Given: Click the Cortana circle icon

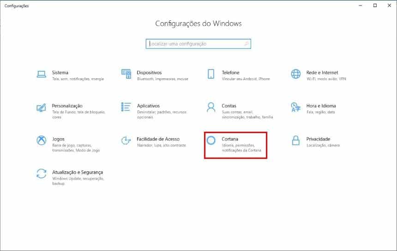Looking at the screenshot, I should coord(211,140).
